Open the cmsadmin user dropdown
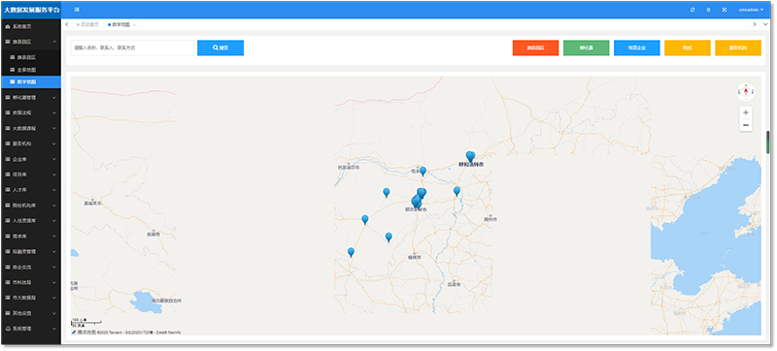Image resolution: width=777 pixels, height=351 pixels. [x=751, y=10]
